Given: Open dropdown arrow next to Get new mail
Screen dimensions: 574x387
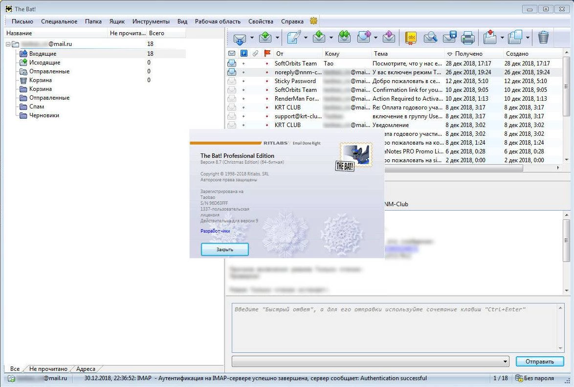Looking at the screenshot, I should [x=252, y=37].
